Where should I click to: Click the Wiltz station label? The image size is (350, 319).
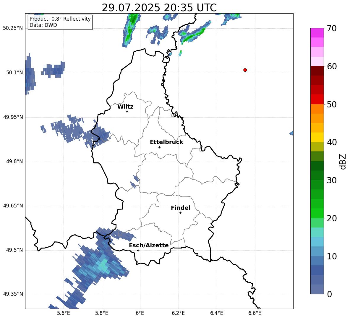[125, 107]
